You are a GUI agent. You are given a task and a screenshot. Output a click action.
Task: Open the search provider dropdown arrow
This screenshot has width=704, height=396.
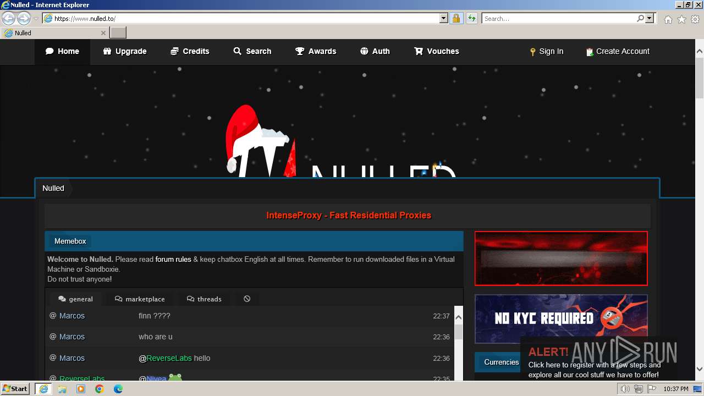650,18
